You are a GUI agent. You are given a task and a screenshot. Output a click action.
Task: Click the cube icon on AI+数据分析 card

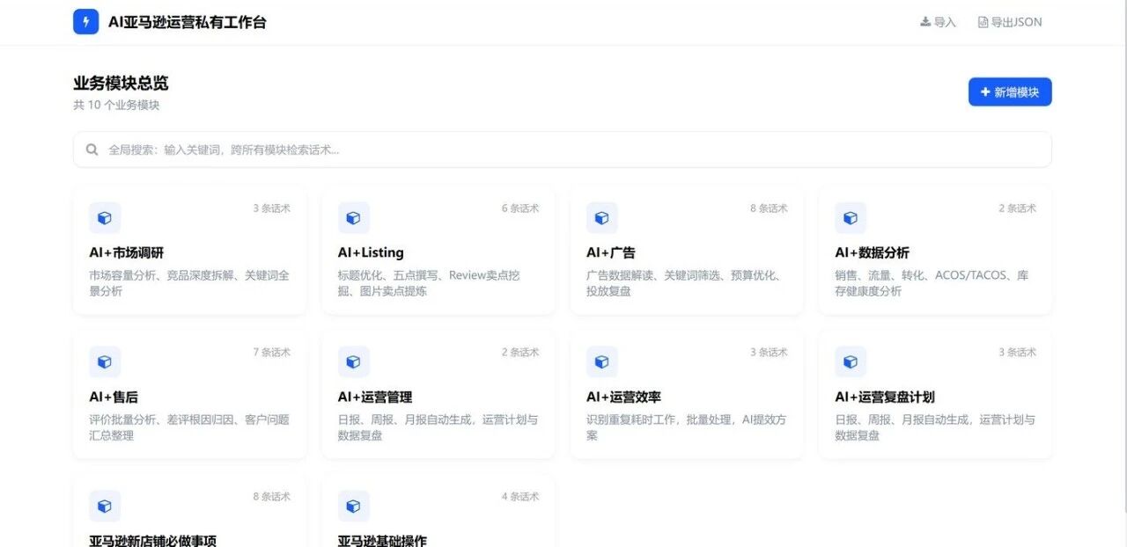click(851, 218)
